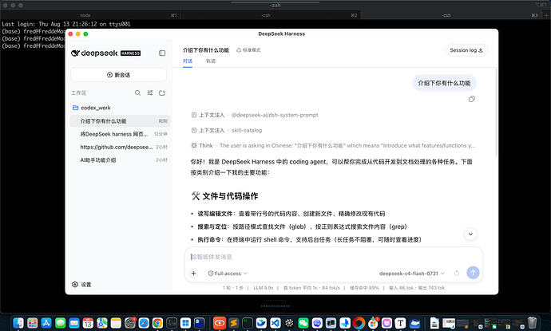Open Trash in the dock
Image resolution: width=551 pixels, height=331 pixels.
tap(533, 322)
